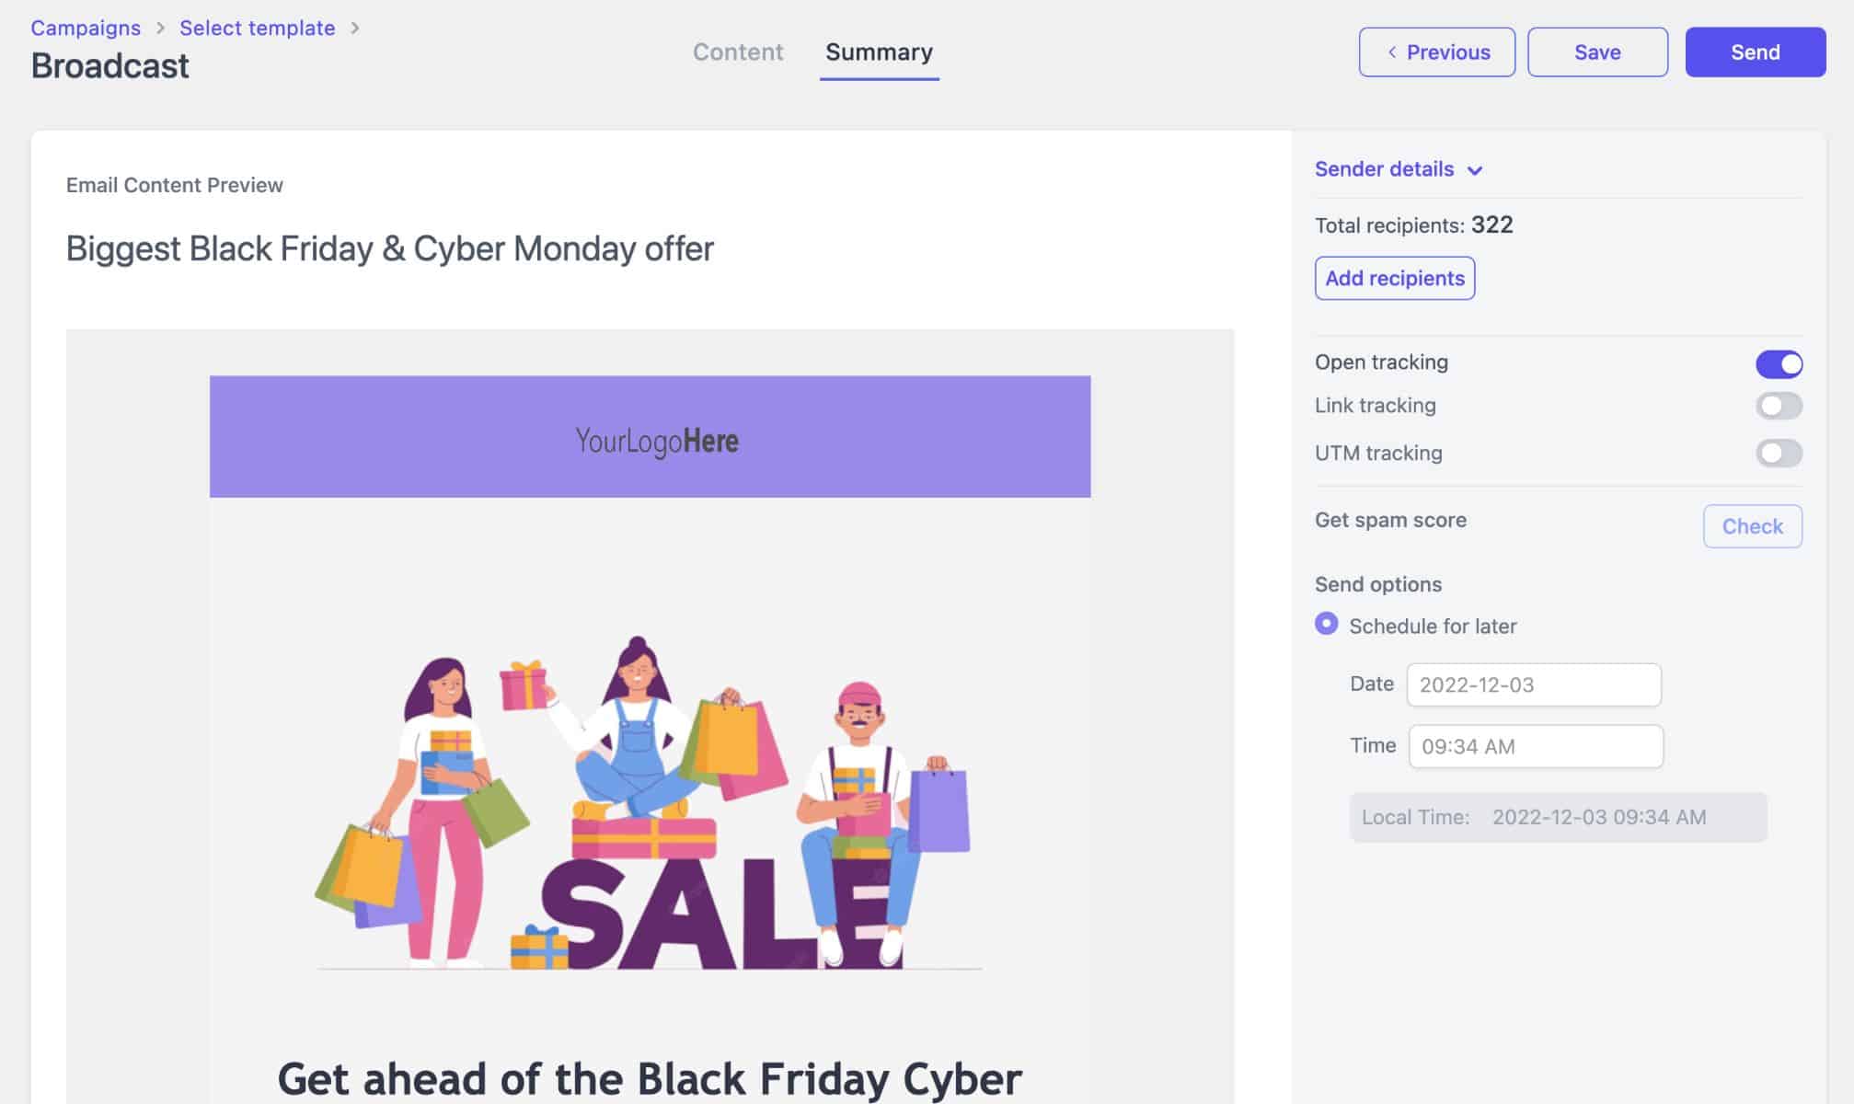Image resolution: width=1854 pixels, height=1104 pixels.
Task: Open the date input field
Action: [x=1534, y=684]
